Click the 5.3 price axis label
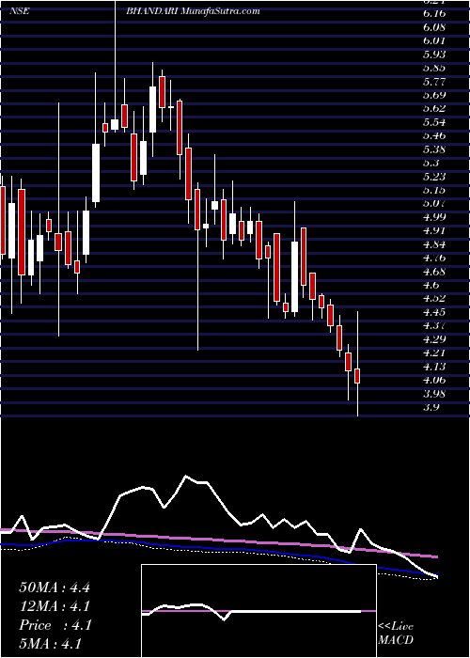The image size is (470, 658). click(431, 163)
